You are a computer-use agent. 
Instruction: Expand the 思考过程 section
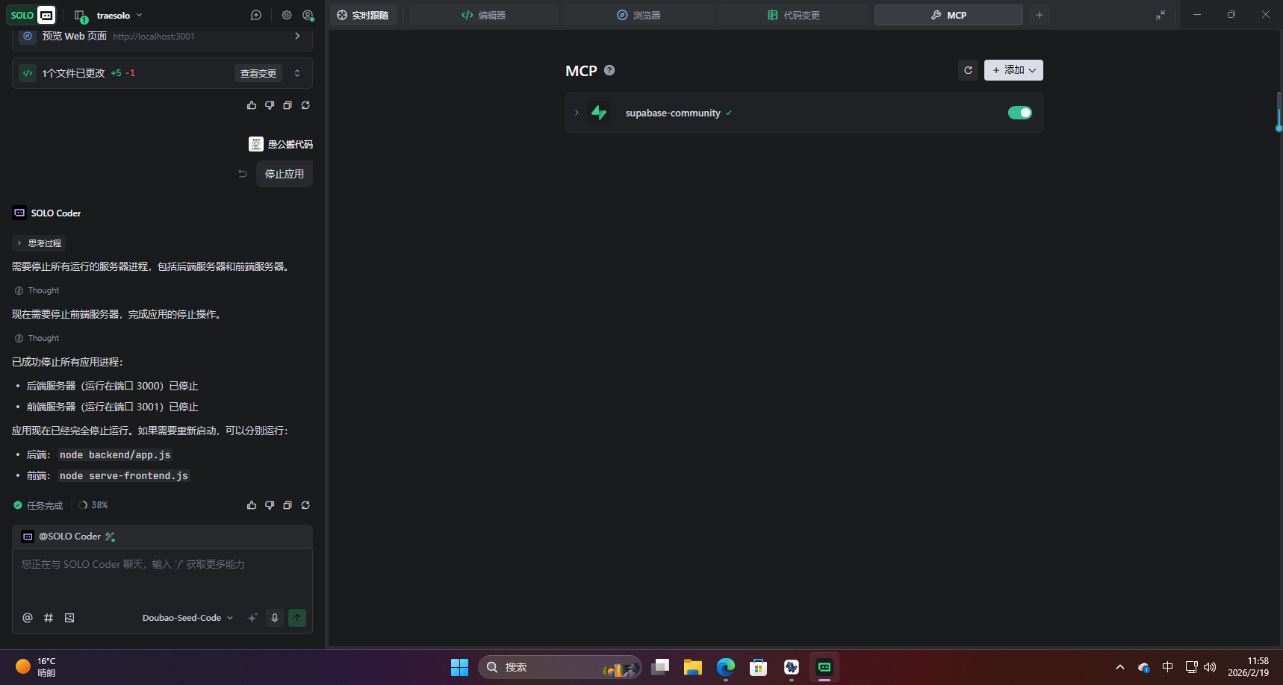tap(39, 243)
